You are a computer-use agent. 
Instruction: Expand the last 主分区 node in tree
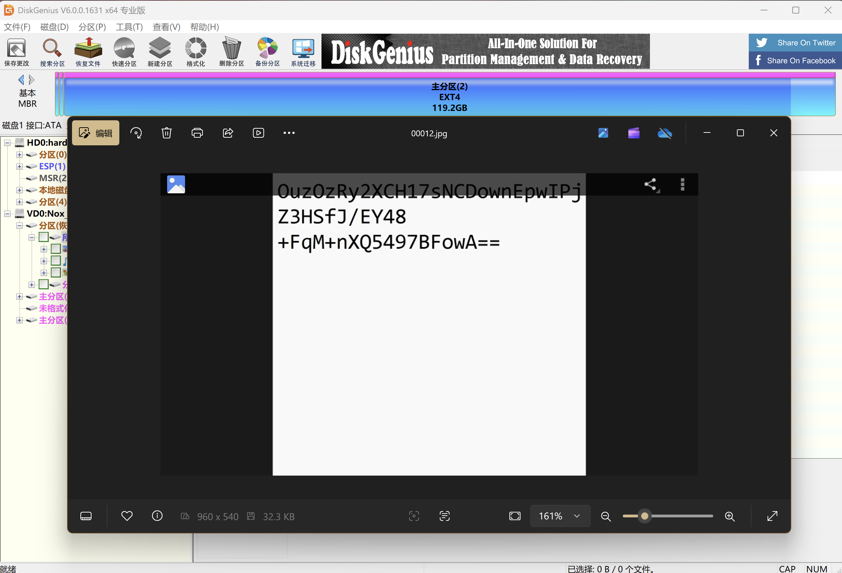[x=19, y=320]
